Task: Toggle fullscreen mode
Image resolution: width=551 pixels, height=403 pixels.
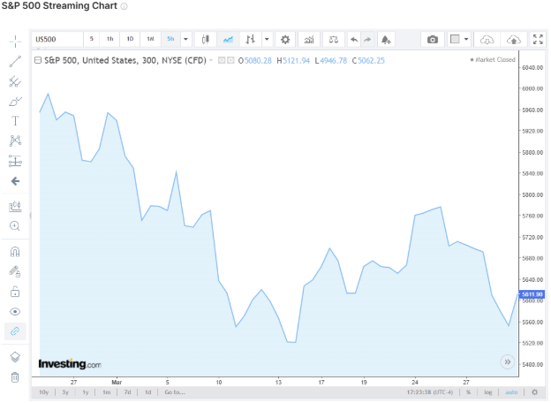Action: (538, 40)
